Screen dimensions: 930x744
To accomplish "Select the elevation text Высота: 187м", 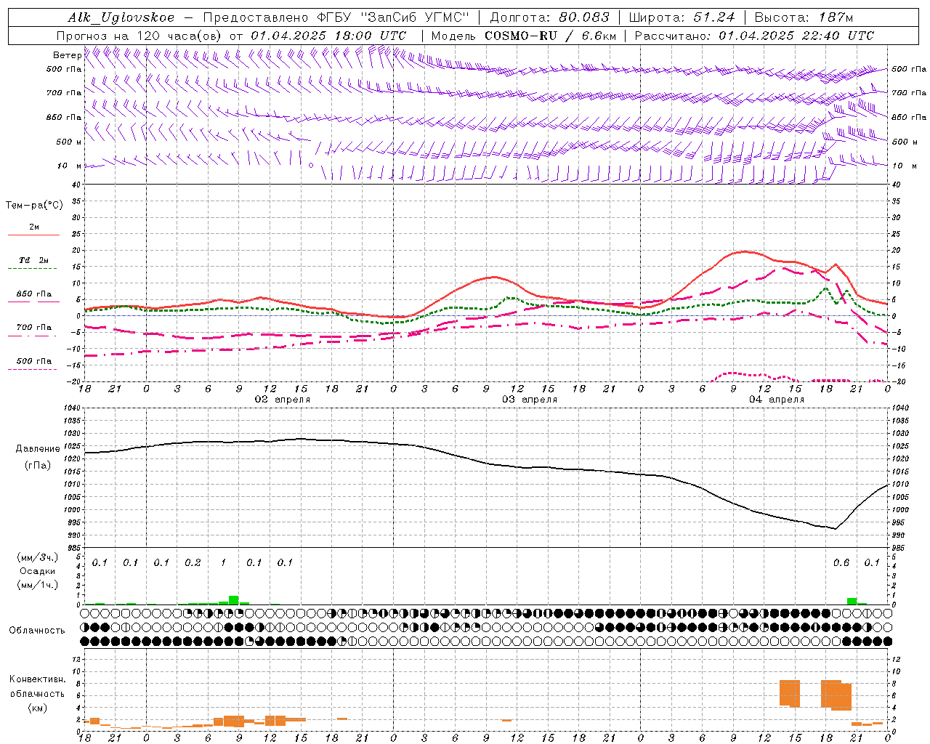I will [x=804, y=17].
